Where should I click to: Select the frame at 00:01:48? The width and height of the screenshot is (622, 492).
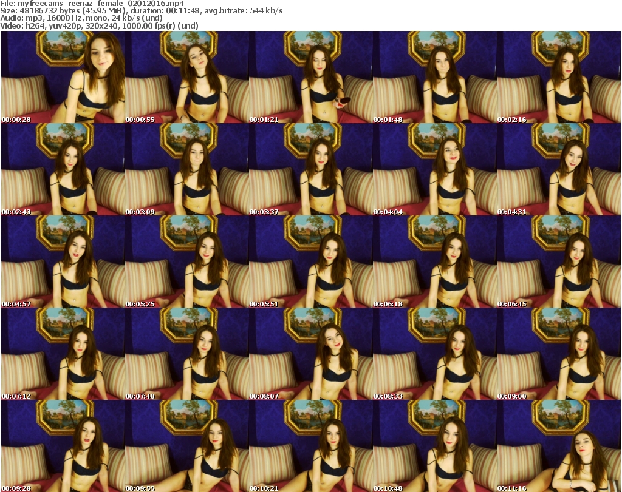point(434,77)
